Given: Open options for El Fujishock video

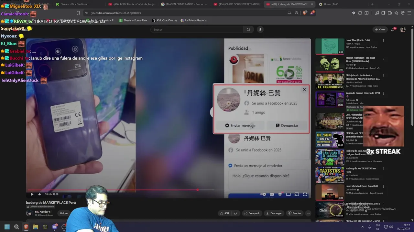Looking at the screenshot, I should point(383,76).
